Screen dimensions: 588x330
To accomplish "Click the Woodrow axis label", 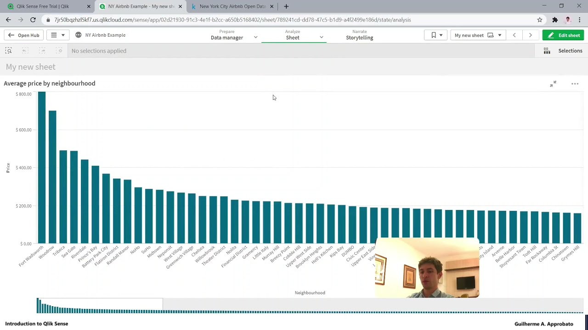I will (x=46, y=252).
